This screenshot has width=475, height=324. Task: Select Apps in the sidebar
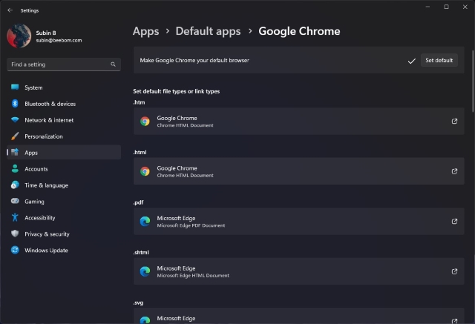[x=64, y=153]
